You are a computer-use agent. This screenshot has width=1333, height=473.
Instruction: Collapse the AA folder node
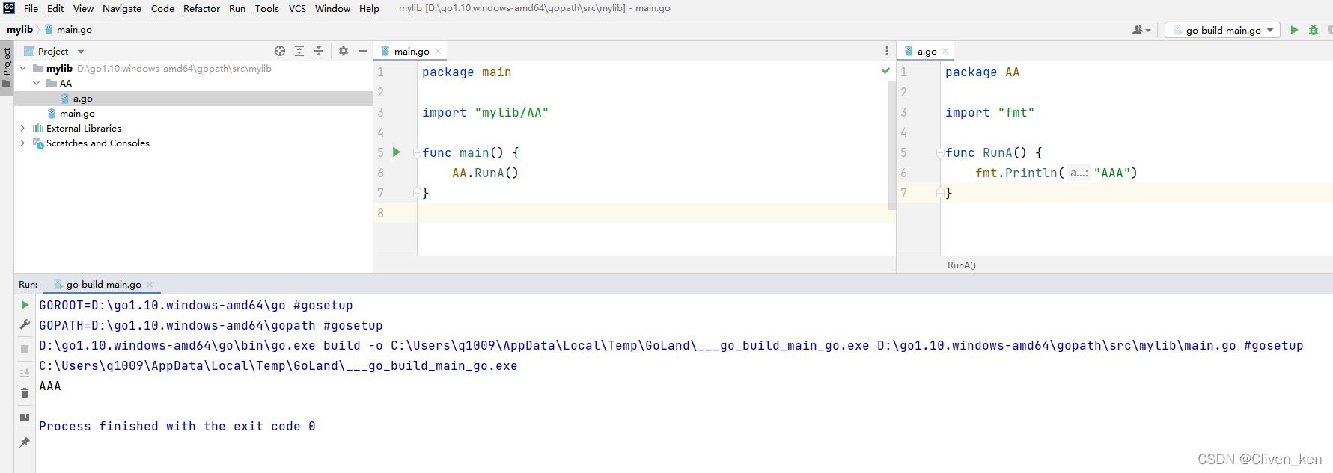pos(36,83)
